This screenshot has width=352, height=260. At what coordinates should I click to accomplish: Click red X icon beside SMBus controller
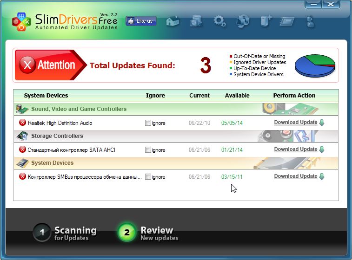[22, 176]
